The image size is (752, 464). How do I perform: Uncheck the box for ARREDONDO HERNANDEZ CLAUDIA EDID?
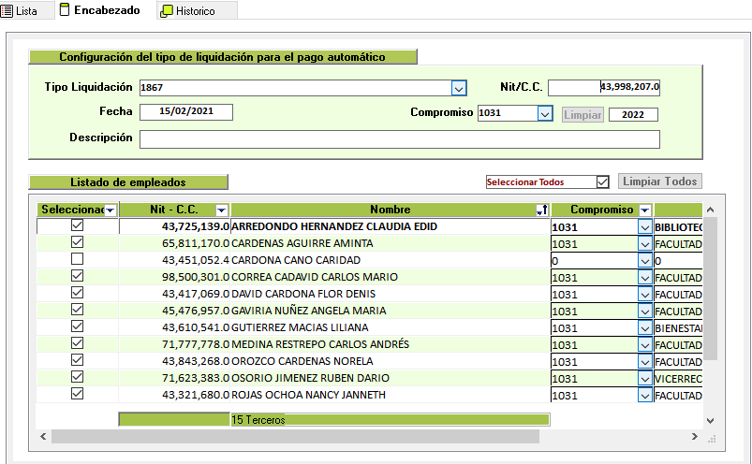tap(77, 225)
